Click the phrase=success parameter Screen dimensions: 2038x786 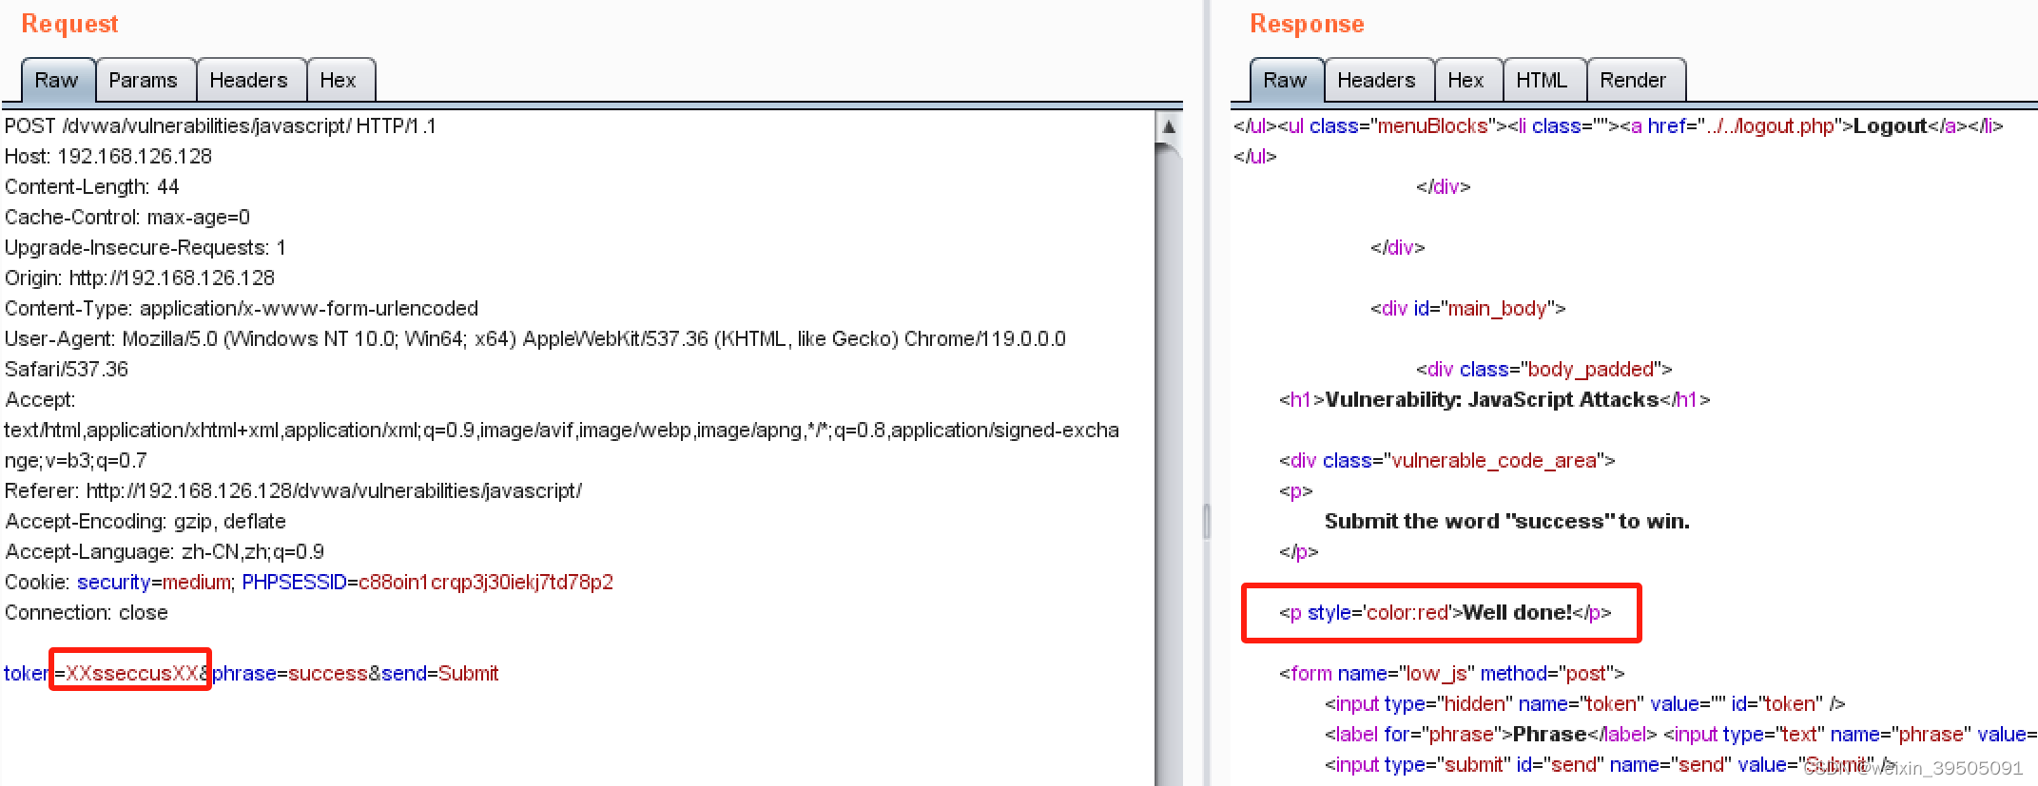pyautogui.click(x=289, y=674)
